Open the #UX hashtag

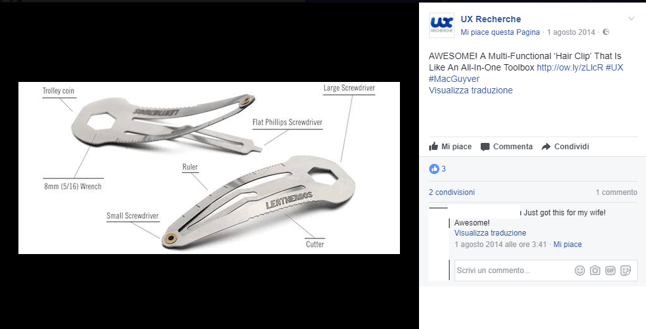pos(614,67)
